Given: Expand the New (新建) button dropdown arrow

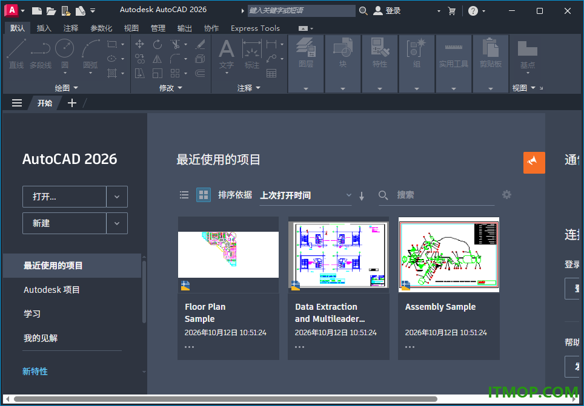Looking at the screenshot, I should click(x=117, y=223).
